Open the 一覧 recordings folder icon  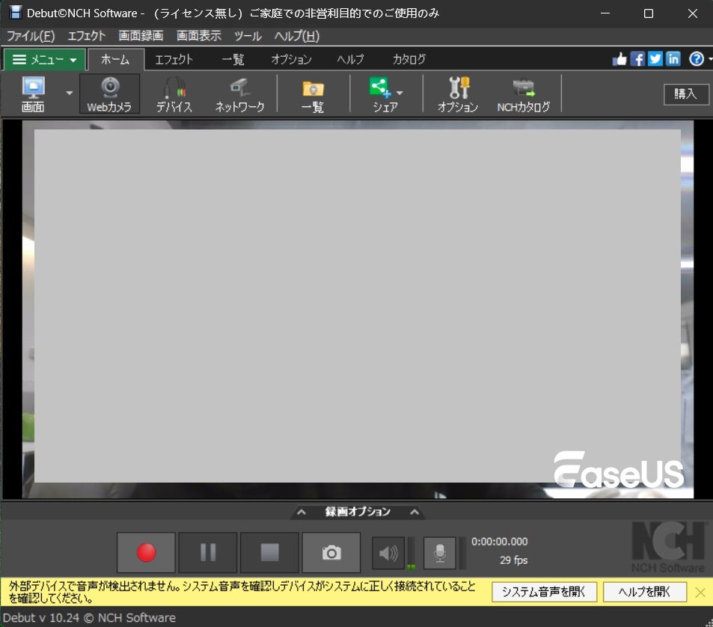click(313, 94)
